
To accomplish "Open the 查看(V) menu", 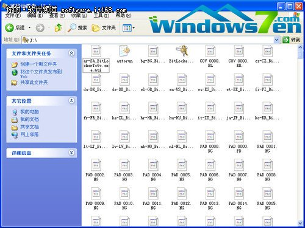I will coord(57,16).
